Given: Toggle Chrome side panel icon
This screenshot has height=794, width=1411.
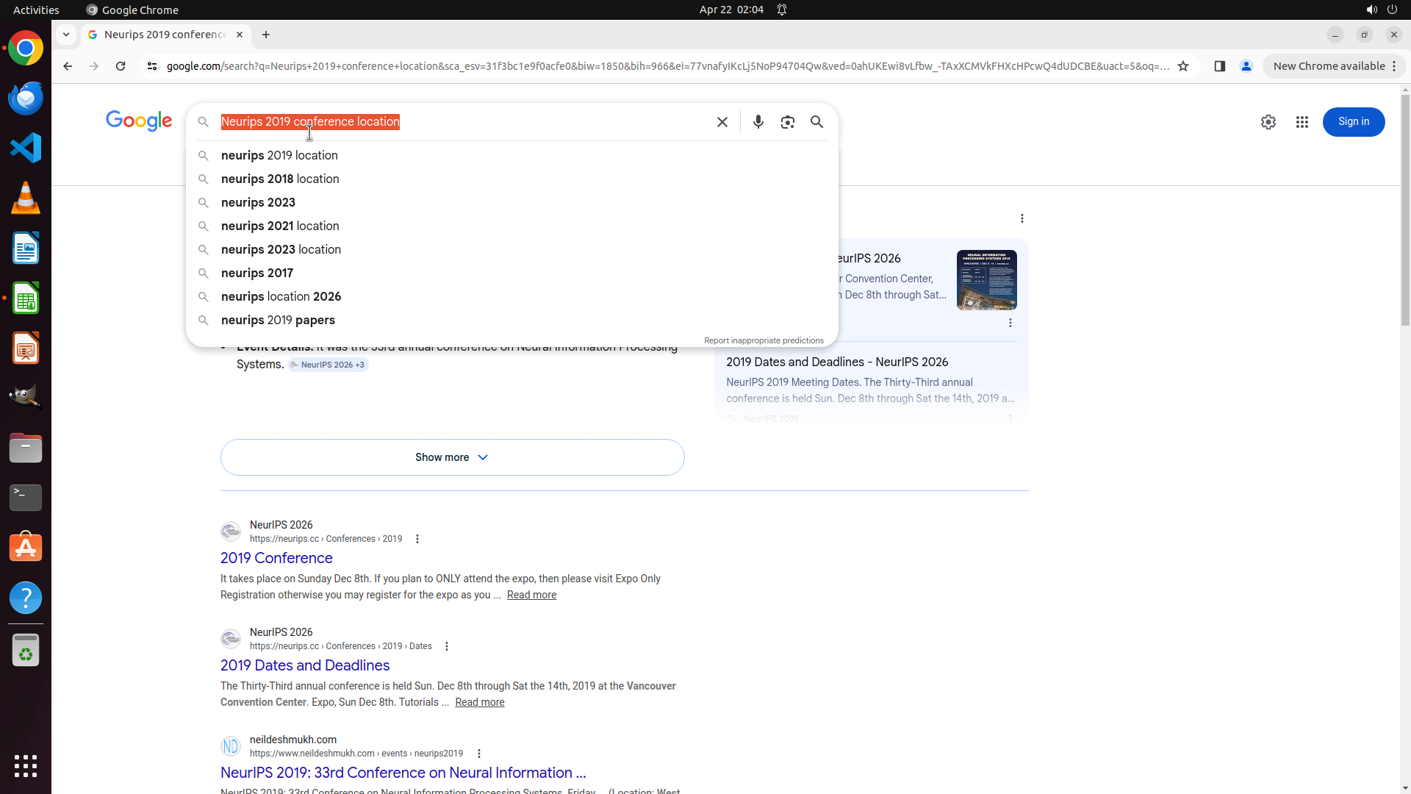Looking at the screenshot, I should pyautogui.click(x=1219, y=66).
